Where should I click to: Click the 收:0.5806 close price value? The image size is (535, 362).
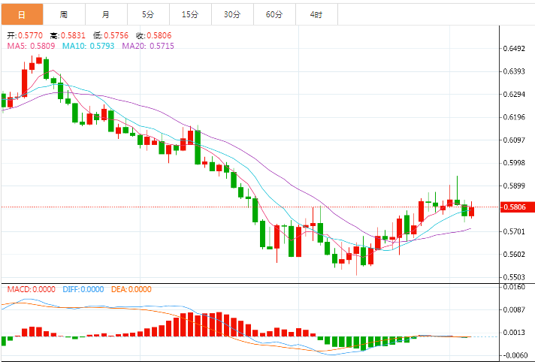(153, 35)
